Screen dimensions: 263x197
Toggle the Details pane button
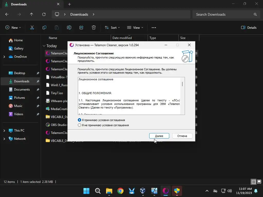point(249,27)
